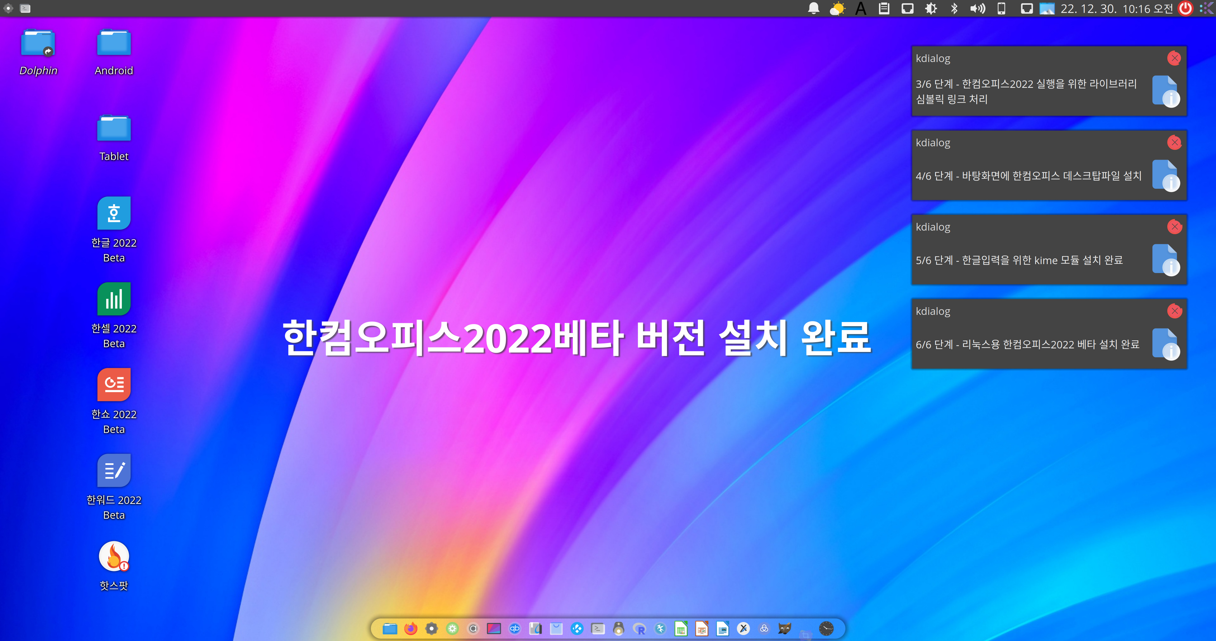
Task: Click the green gear icon in the dock
Action: pyautogui.click(x=452, y=629)
